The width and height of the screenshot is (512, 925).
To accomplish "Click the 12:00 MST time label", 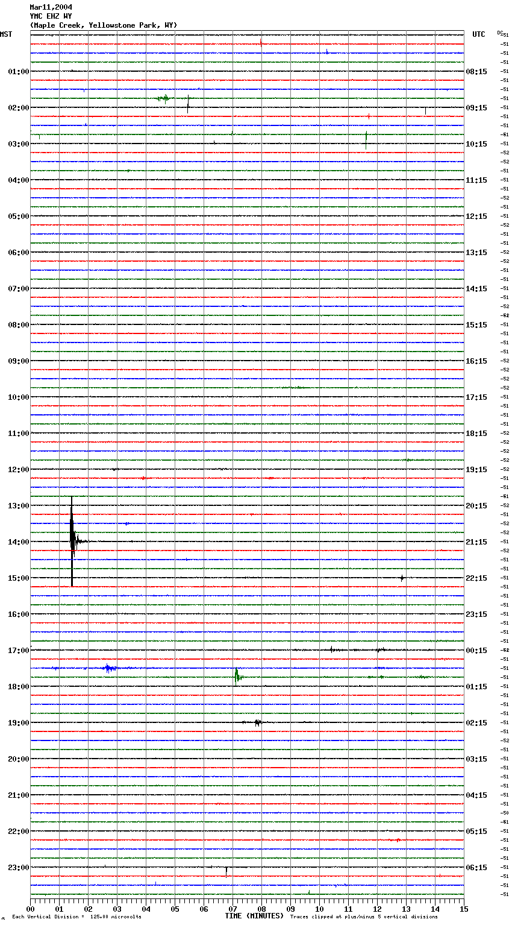I will (19, 470).
